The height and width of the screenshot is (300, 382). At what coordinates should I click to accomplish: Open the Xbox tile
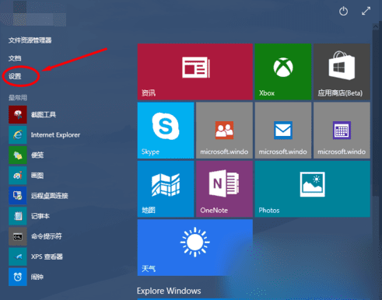[283, 72]
